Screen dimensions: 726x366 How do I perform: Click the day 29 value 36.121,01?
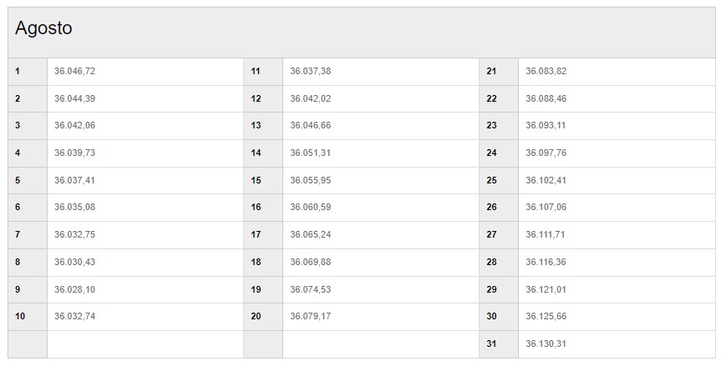[546, 289]
